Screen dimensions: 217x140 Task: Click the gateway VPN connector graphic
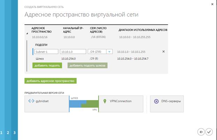tap(84, 104)
